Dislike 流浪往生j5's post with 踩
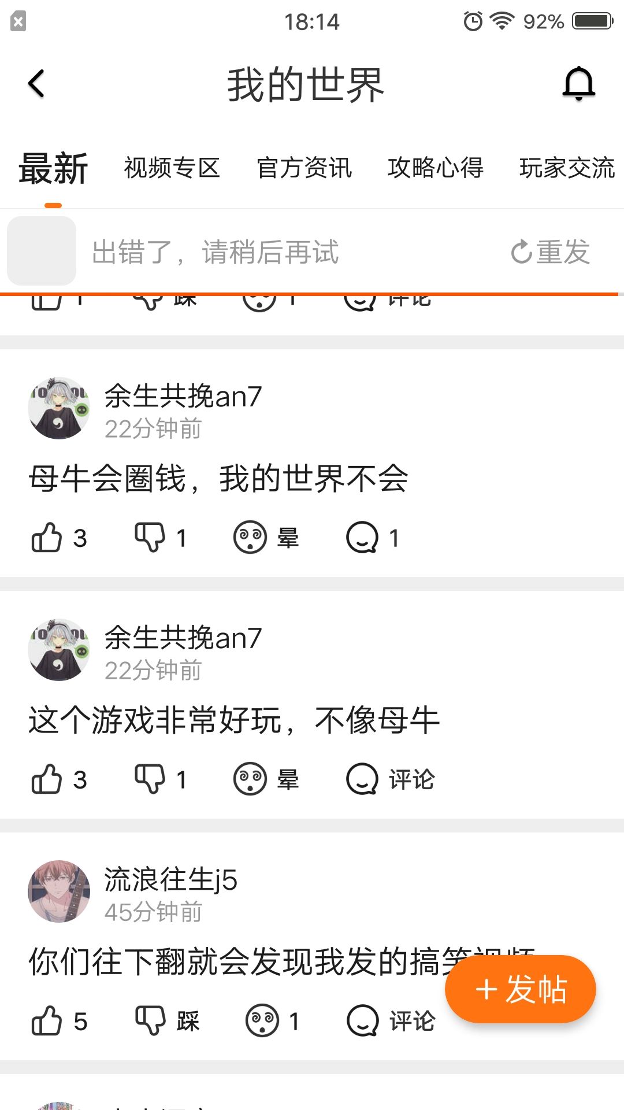This screenshot has height=1110, width=624. pyautogui.click(x=167, y=1021)
